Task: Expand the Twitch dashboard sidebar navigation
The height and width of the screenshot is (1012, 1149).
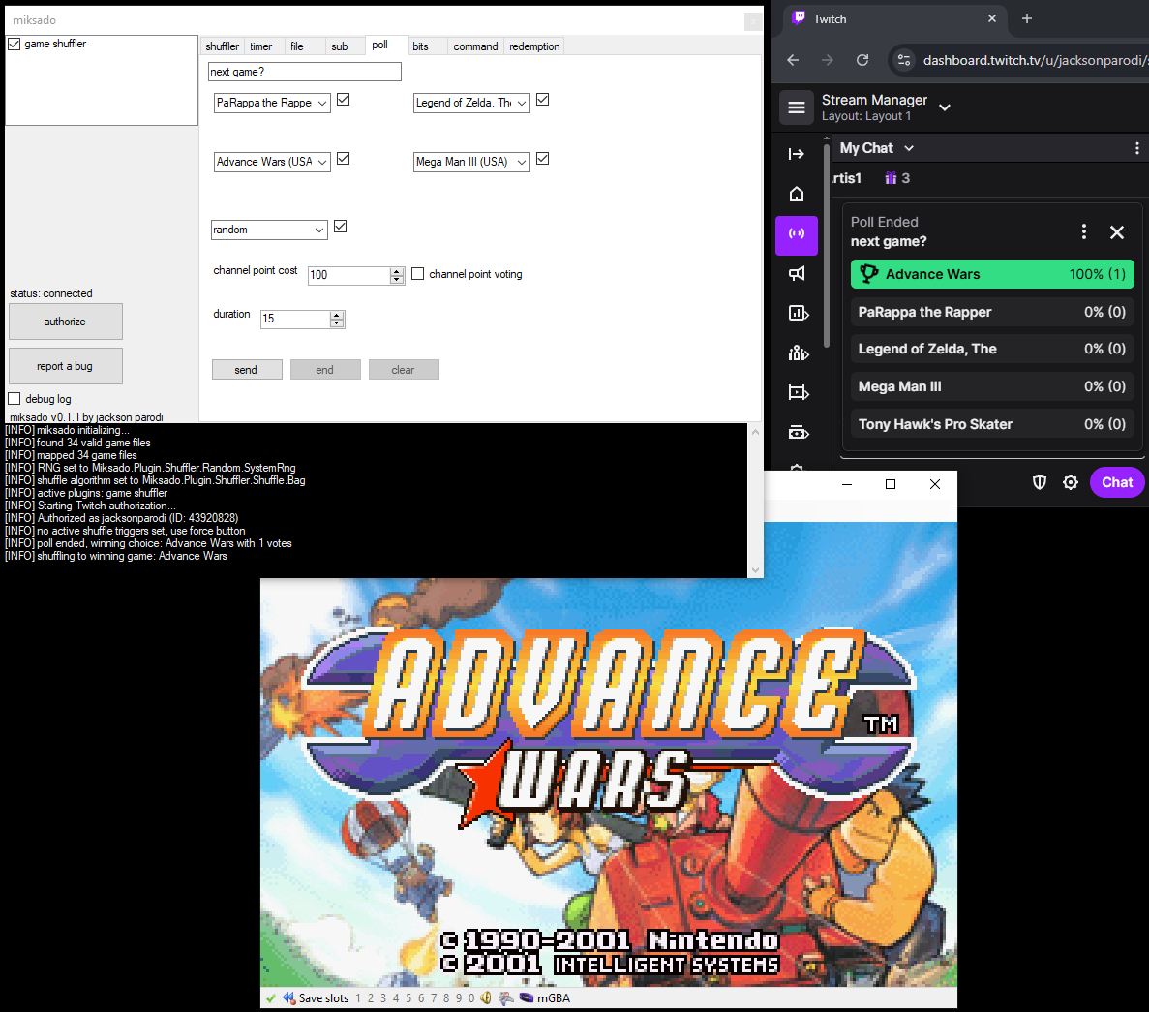Action: pyautogui.click(x=797, y=154)
